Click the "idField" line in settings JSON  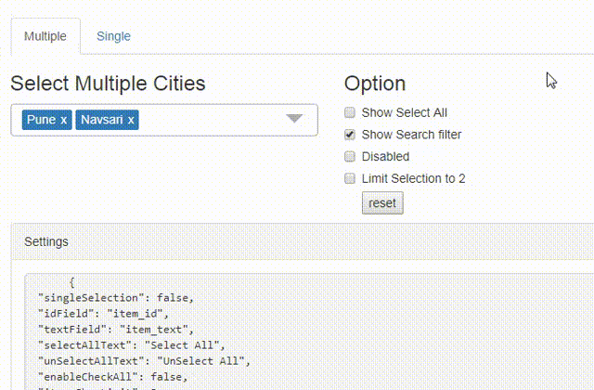100,313
